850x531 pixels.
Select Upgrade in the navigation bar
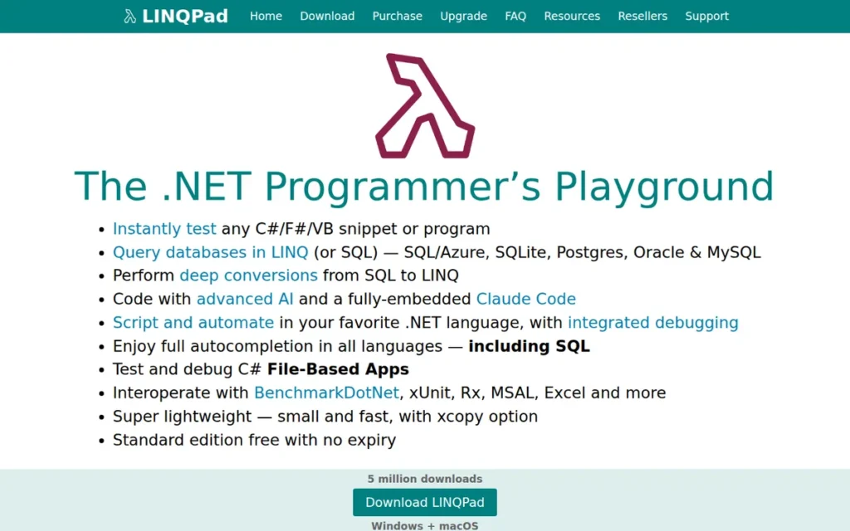463,17
